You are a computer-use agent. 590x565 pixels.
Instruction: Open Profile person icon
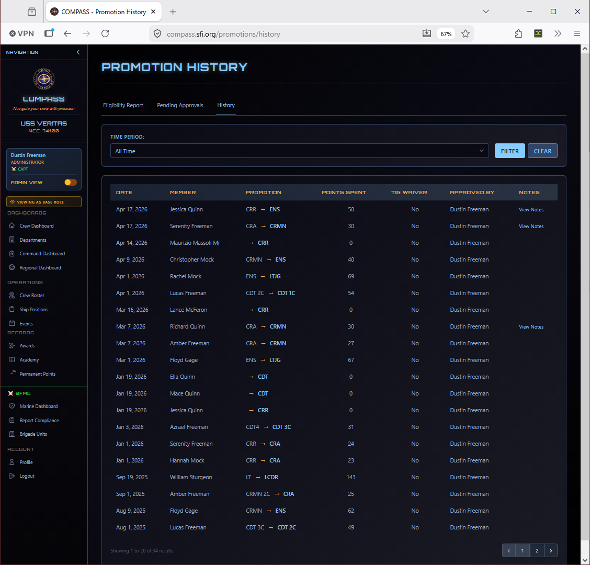click(x=12, y=462)
